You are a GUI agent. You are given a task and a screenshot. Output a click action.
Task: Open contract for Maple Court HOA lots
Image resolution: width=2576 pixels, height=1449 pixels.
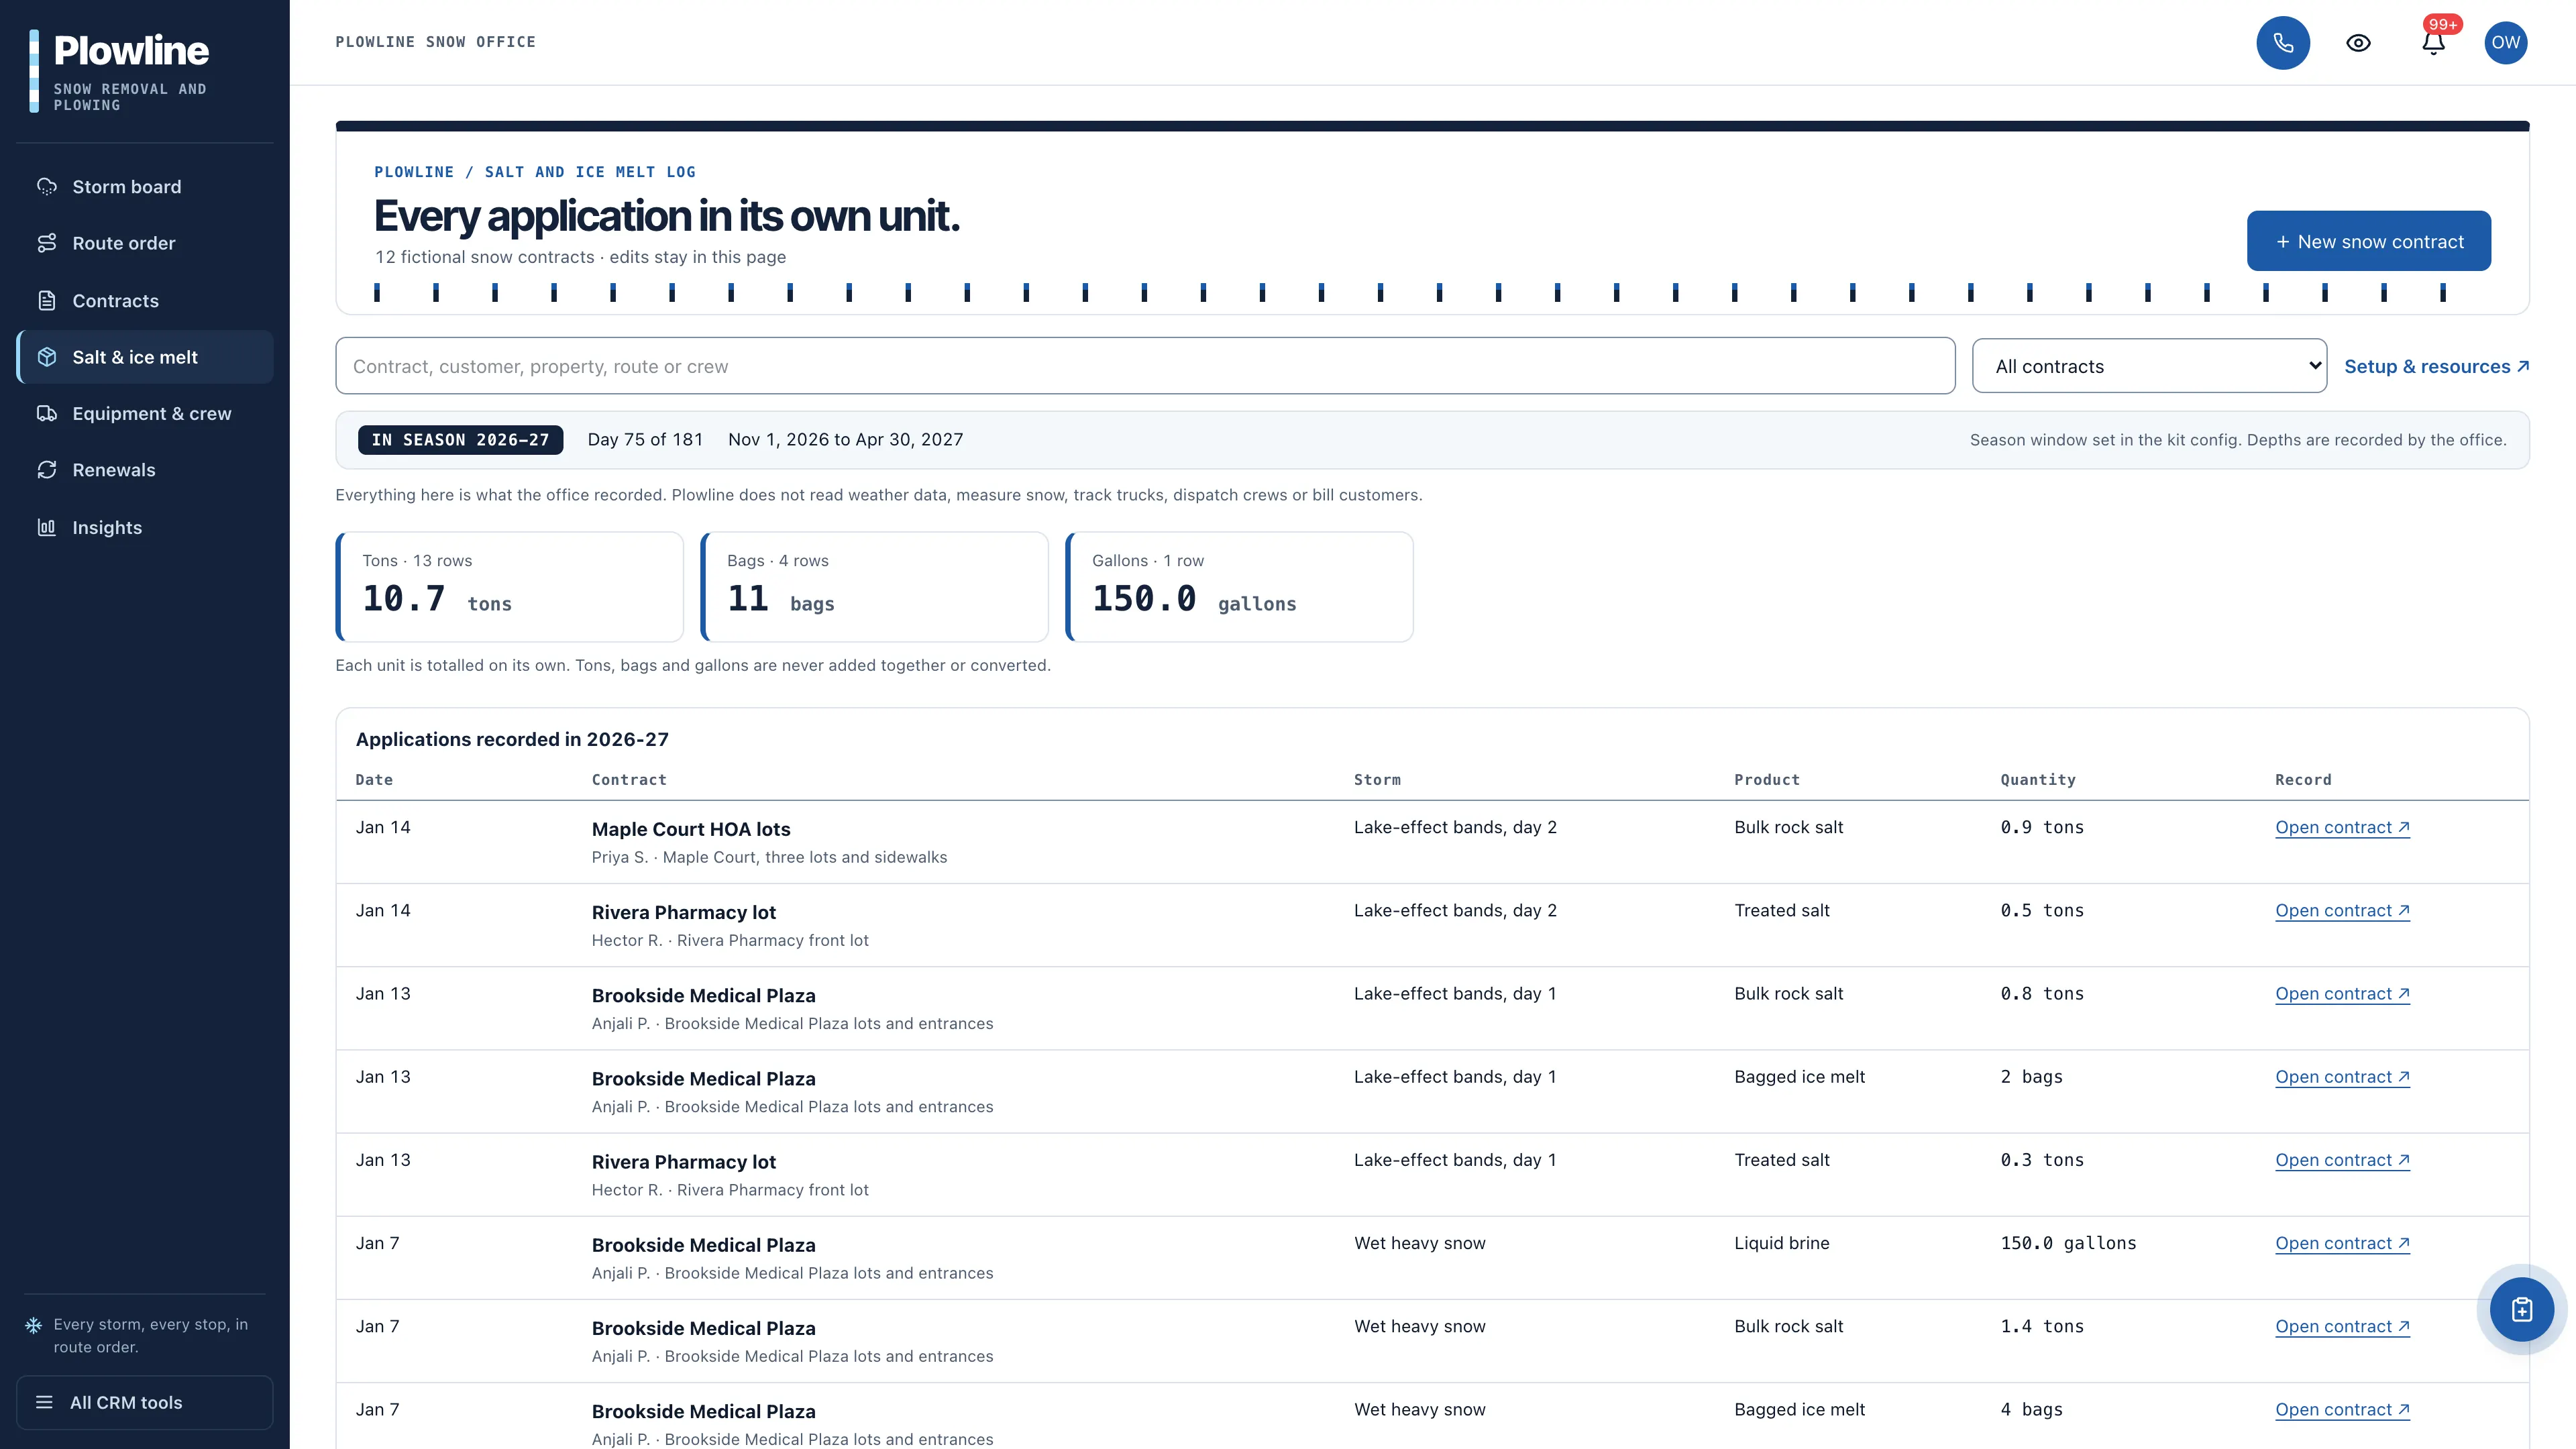(2342, 827)
